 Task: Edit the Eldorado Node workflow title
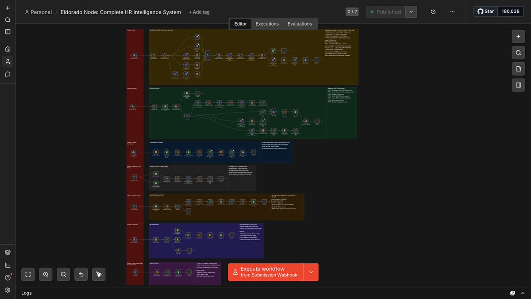121,12
